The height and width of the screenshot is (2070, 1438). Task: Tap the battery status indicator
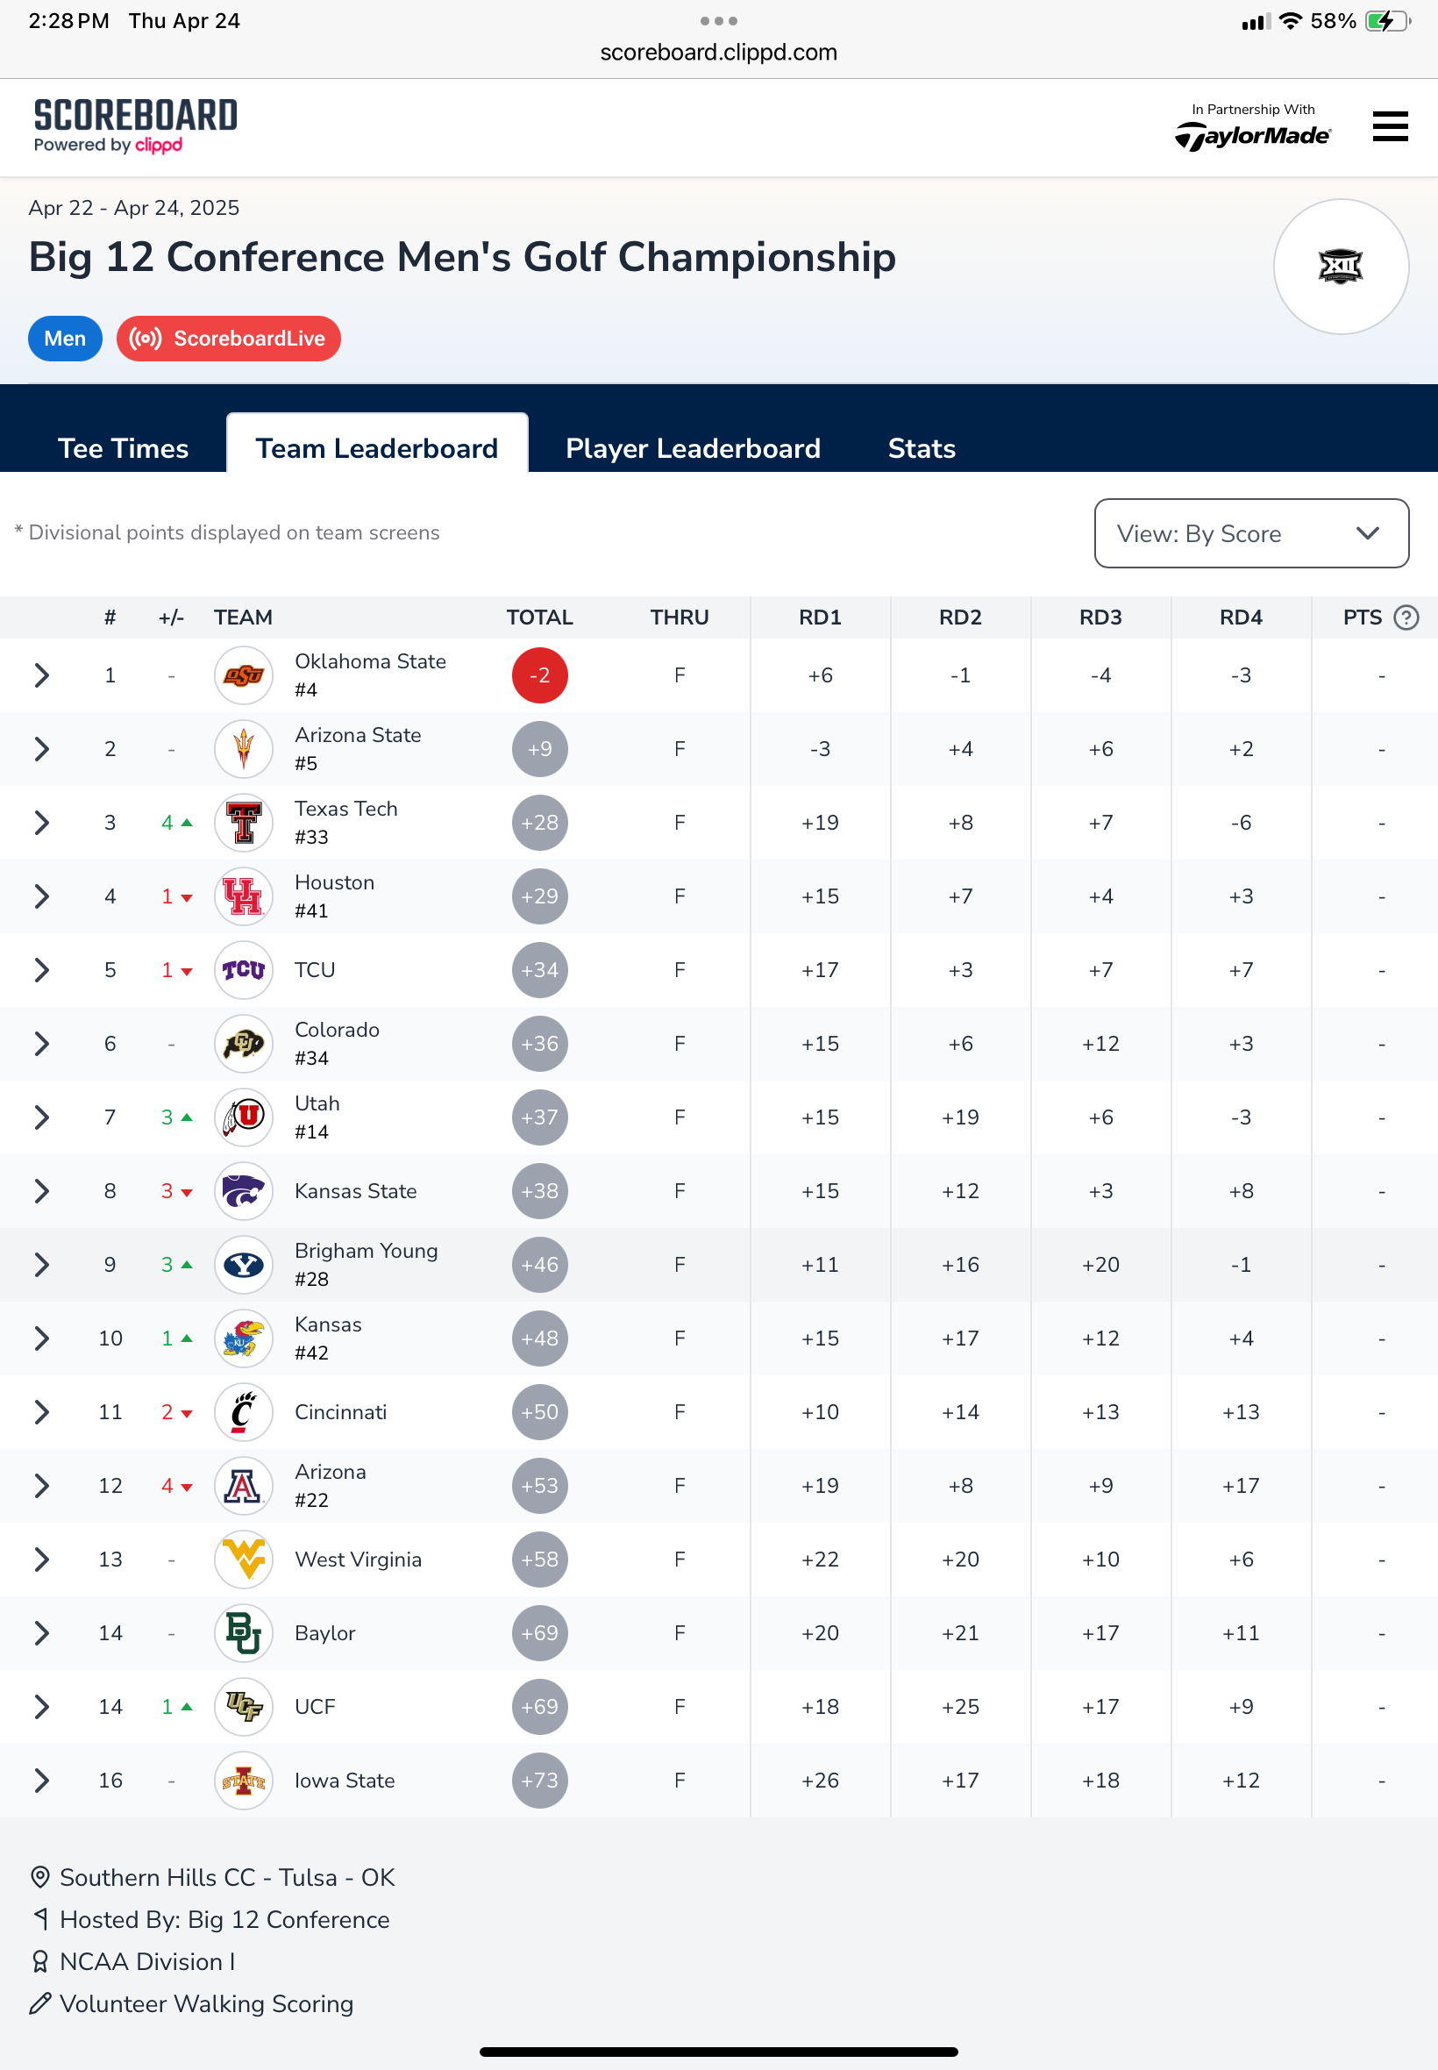point(1386,21)
